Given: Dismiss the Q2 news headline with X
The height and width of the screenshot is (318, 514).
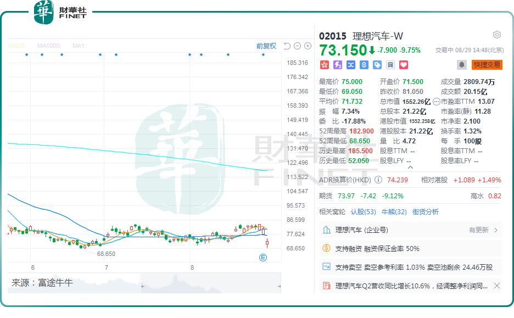Looking at the screenshot, I should click(x=497, y=286).
